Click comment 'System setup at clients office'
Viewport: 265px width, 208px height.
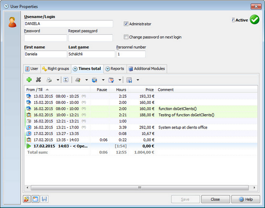click(183, 128)
